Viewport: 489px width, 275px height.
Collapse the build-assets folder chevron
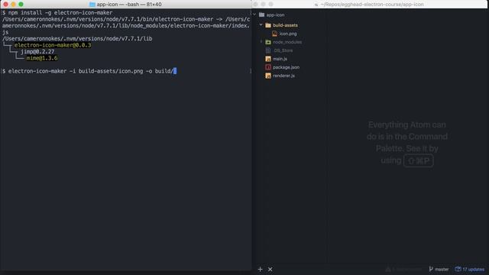click(261, 24)
